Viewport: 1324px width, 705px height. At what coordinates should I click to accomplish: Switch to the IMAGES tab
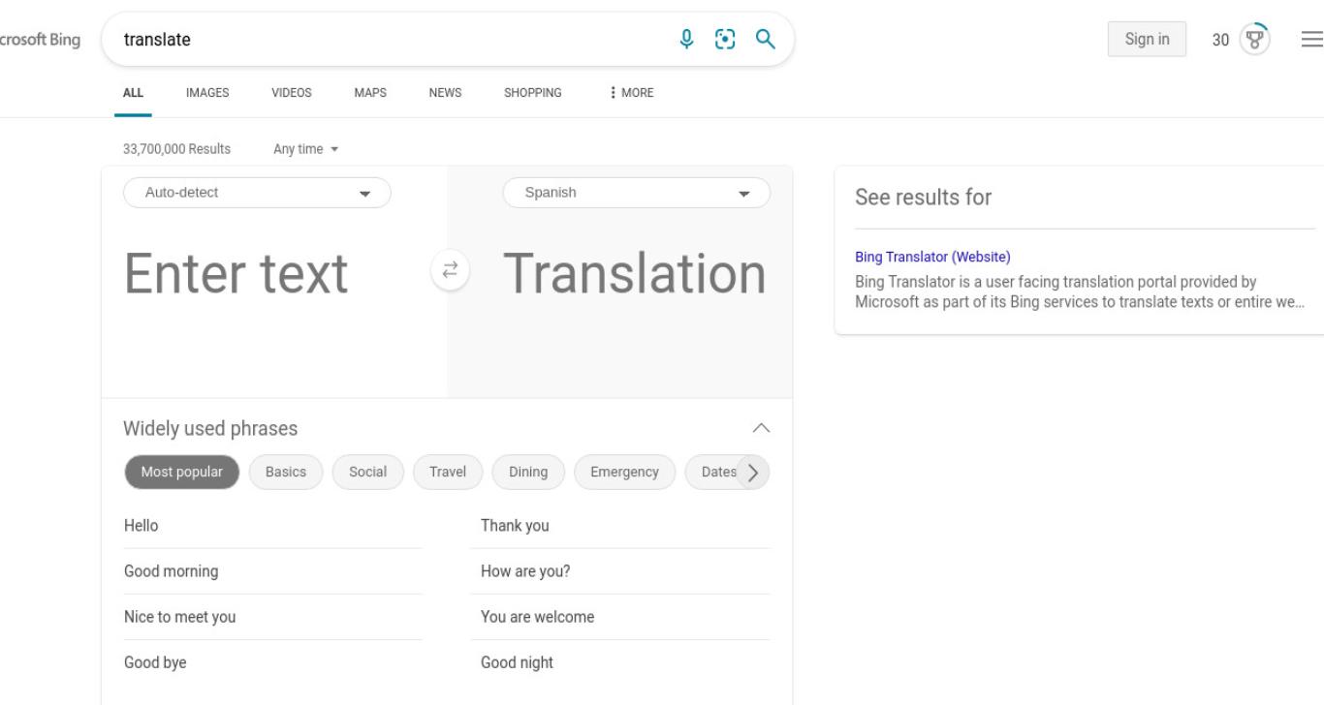click(207, 93)
